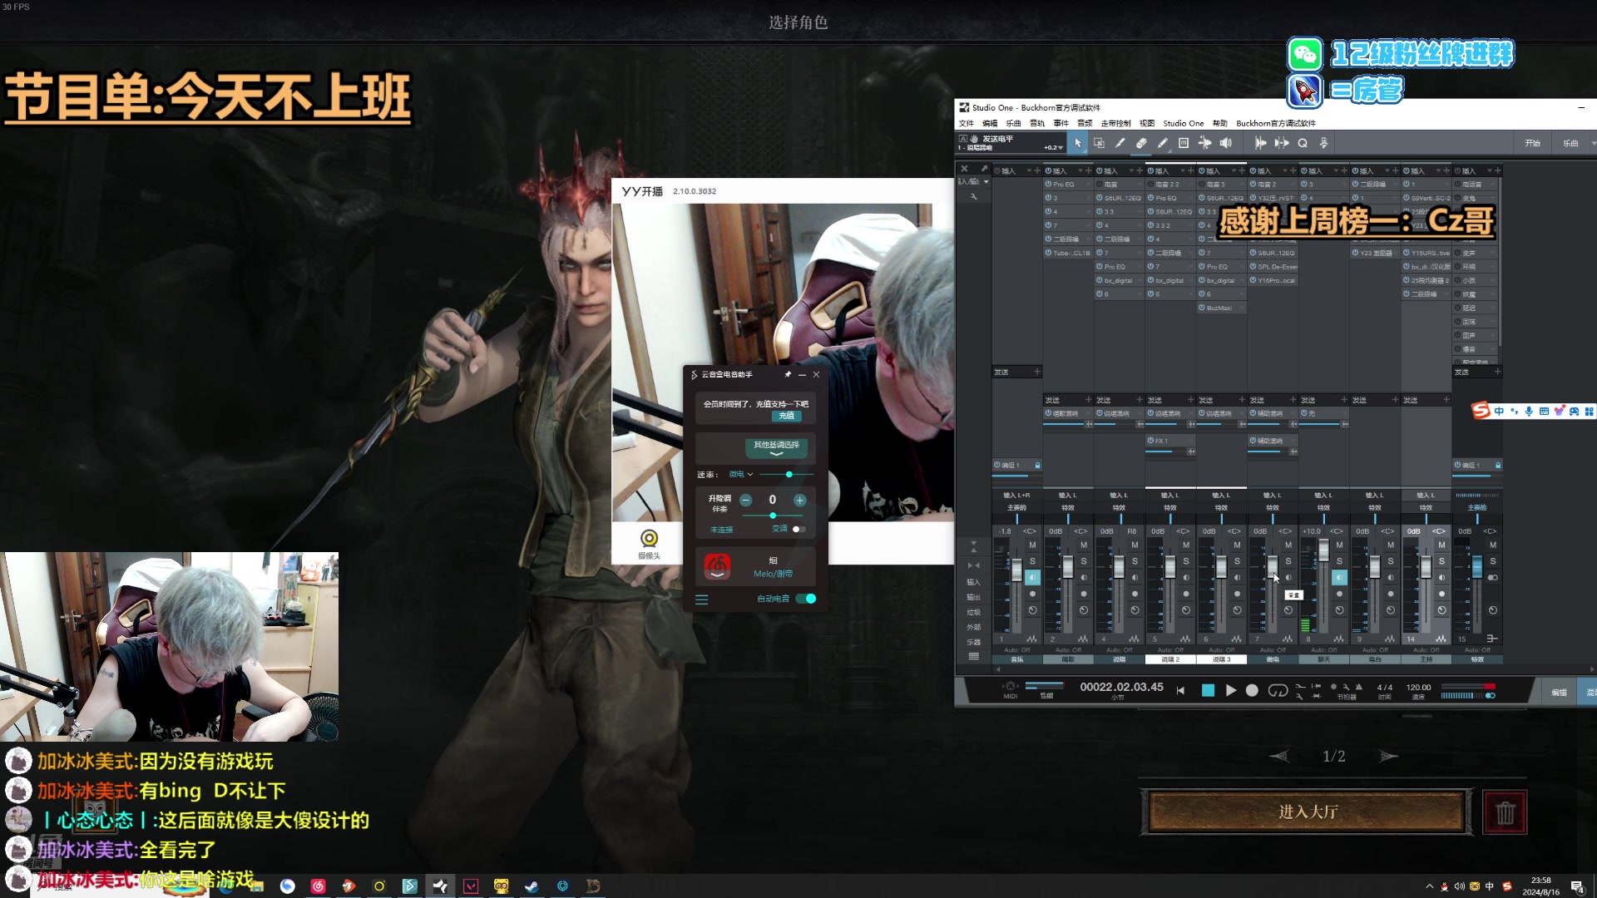Open the 编辑 menu in Studio One

pos(990,123)
